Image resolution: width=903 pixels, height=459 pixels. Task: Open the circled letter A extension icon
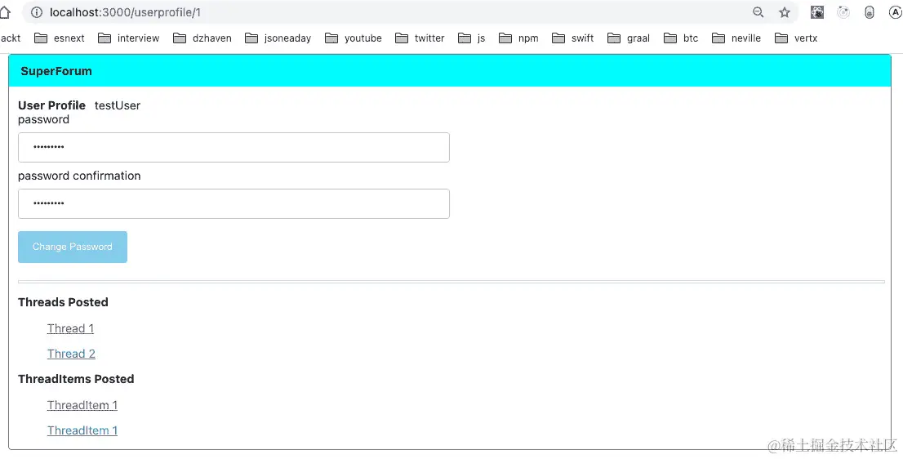(x=896, y=12)
